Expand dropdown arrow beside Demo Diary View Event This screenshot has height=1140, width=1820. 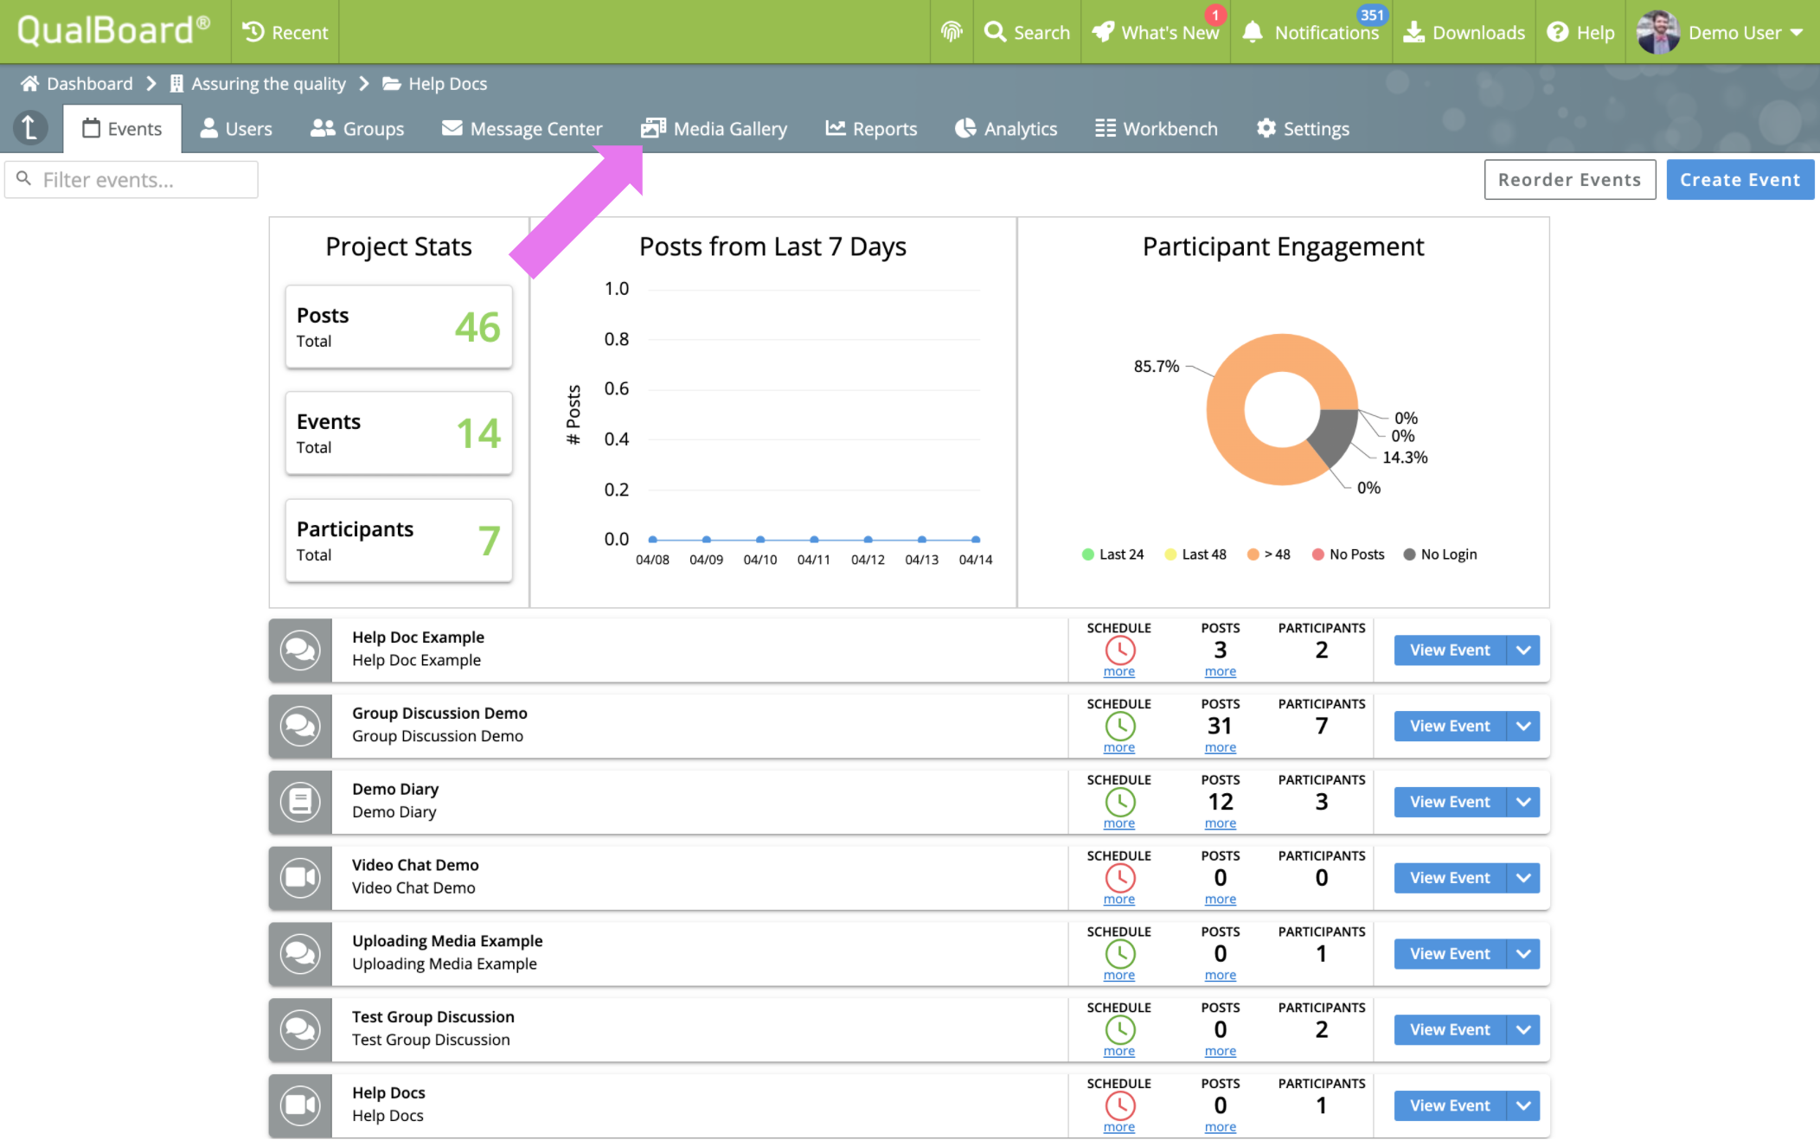coord(1523,802)
